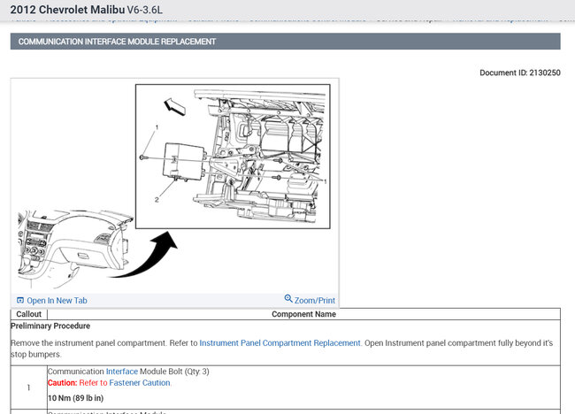Click the Preliminary Procedure heading
This screenshot has width=575, height=414.
click(50, 326)
